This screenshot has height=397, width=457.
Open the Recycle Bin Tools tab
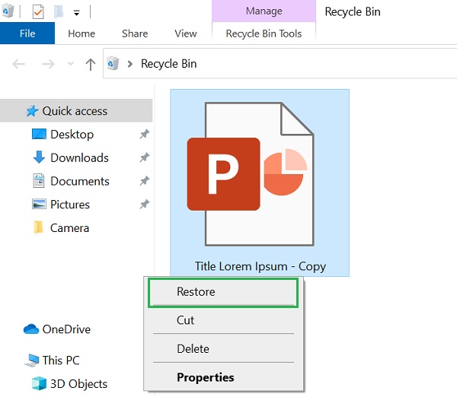[x=264, y=33]
